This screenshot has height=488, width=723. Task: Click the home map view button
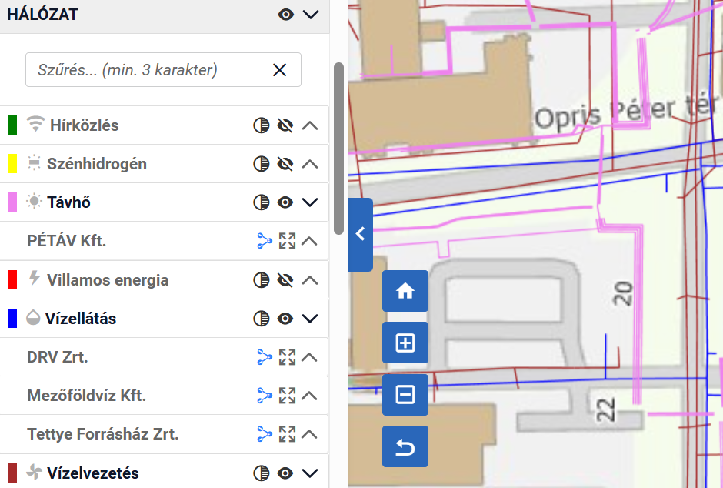(x=405, y=291)
